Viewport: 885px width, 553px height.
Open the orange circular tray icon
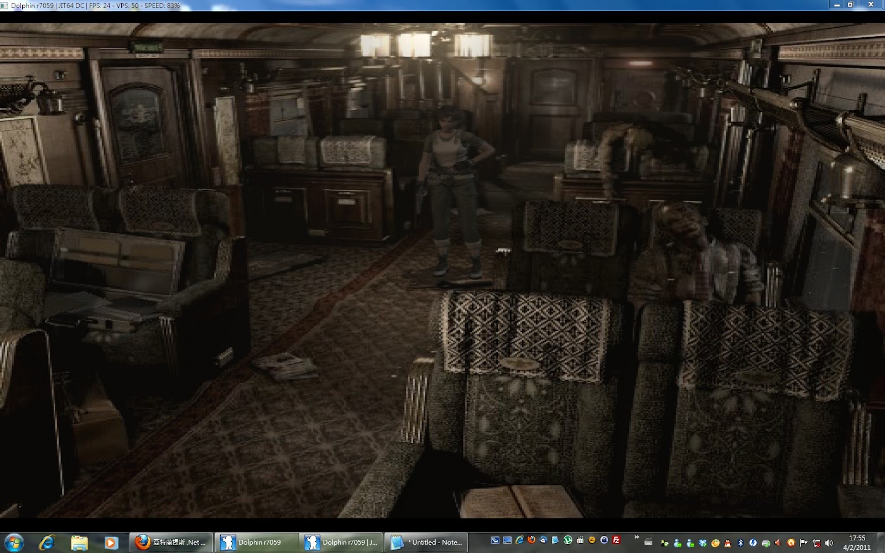coord(791,543)
